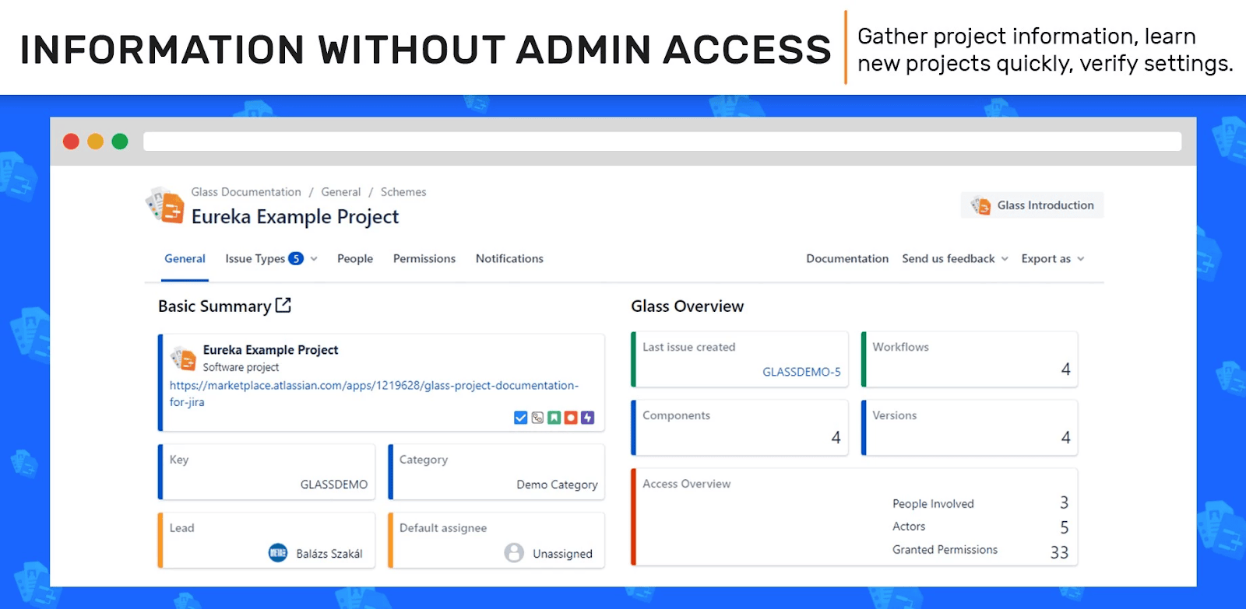
Task: Navigate to the General breadcrumb
Action: tap(341, 192)
